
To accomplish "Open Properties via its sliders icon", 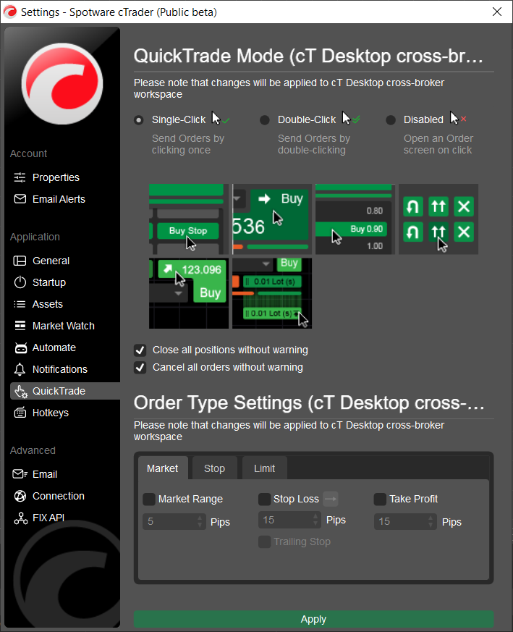I will pos(20,177).
